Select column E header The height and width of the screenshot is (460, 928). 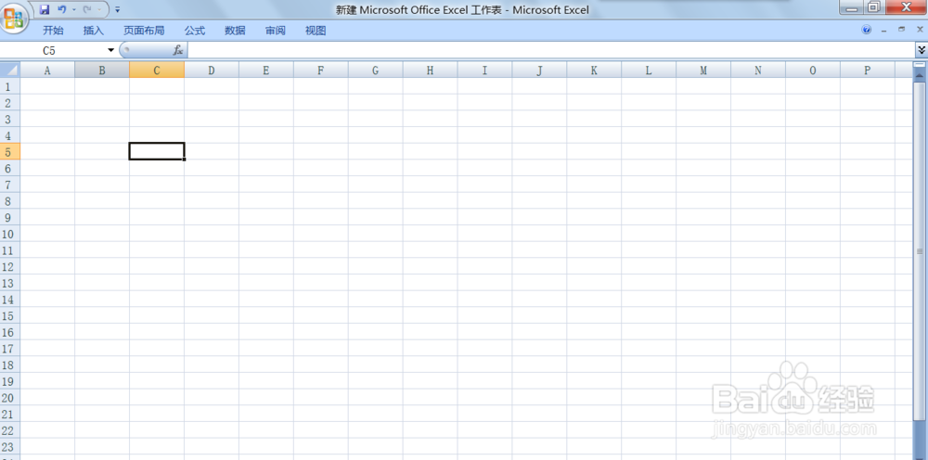click(265, 70)
